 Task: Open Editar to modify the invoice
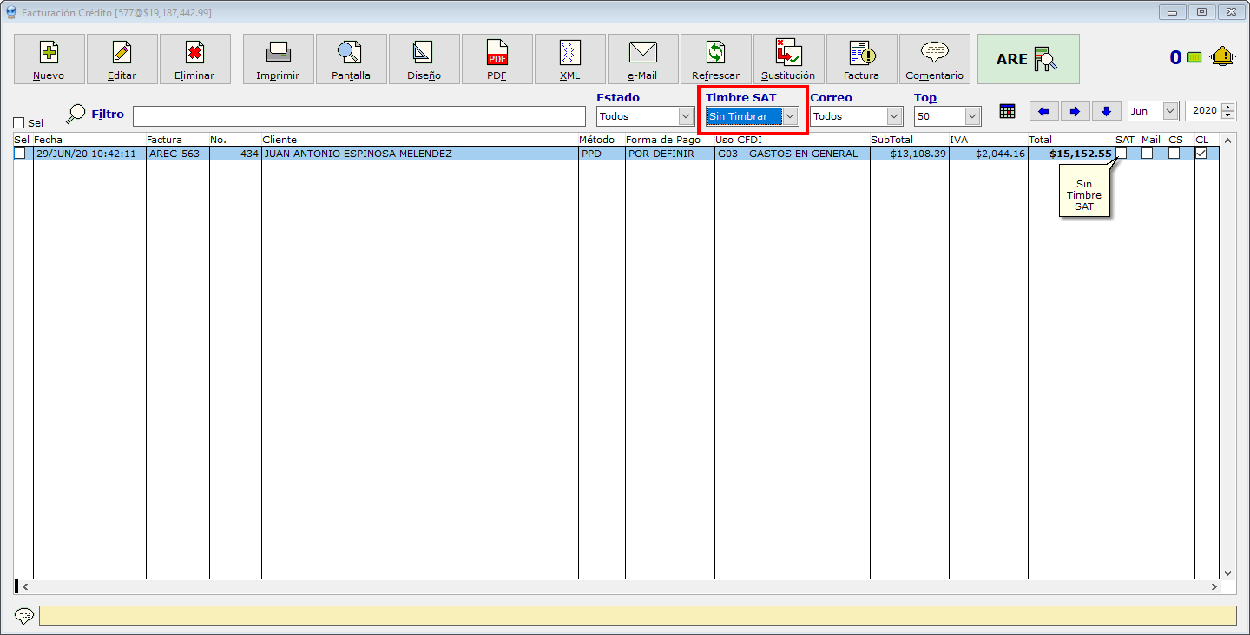(x=122, y=59)
